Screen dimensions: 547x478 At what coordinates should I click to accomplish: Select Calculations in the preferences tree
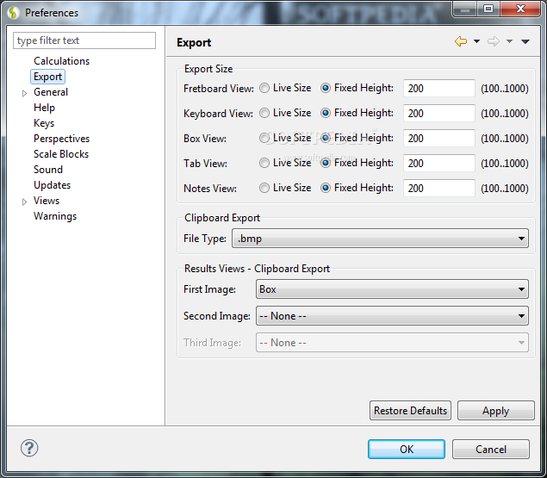click(61, 61)
